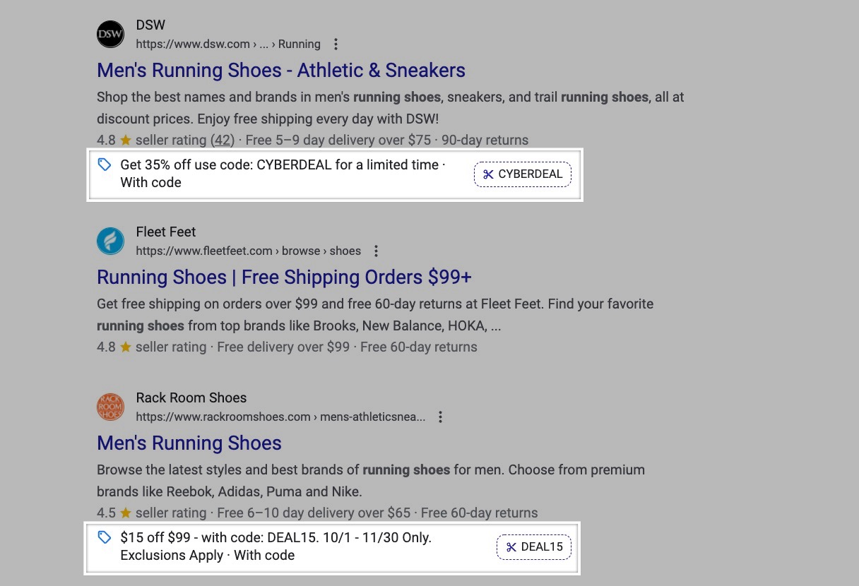Click "Free delivery over $99" text
The width and height of the screenshot is (859, 586).
click(x=283, y=347)
